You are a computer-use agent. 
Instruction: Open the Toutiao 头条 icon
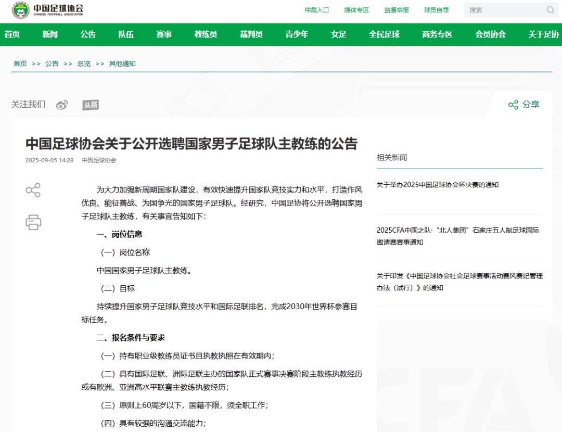coord(90,104)
